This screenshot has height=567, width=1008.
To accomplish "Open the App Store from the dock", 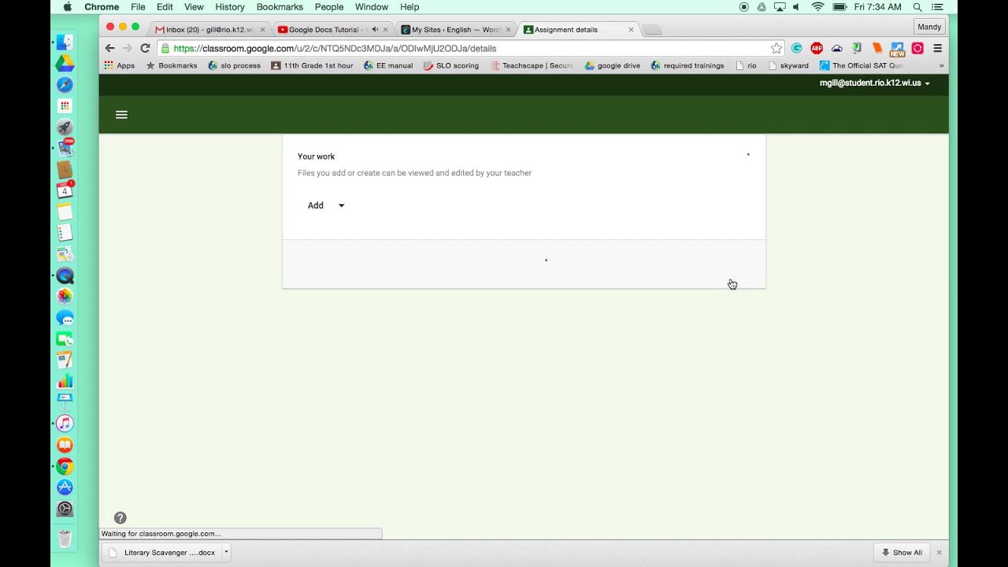I will point(65,487).
